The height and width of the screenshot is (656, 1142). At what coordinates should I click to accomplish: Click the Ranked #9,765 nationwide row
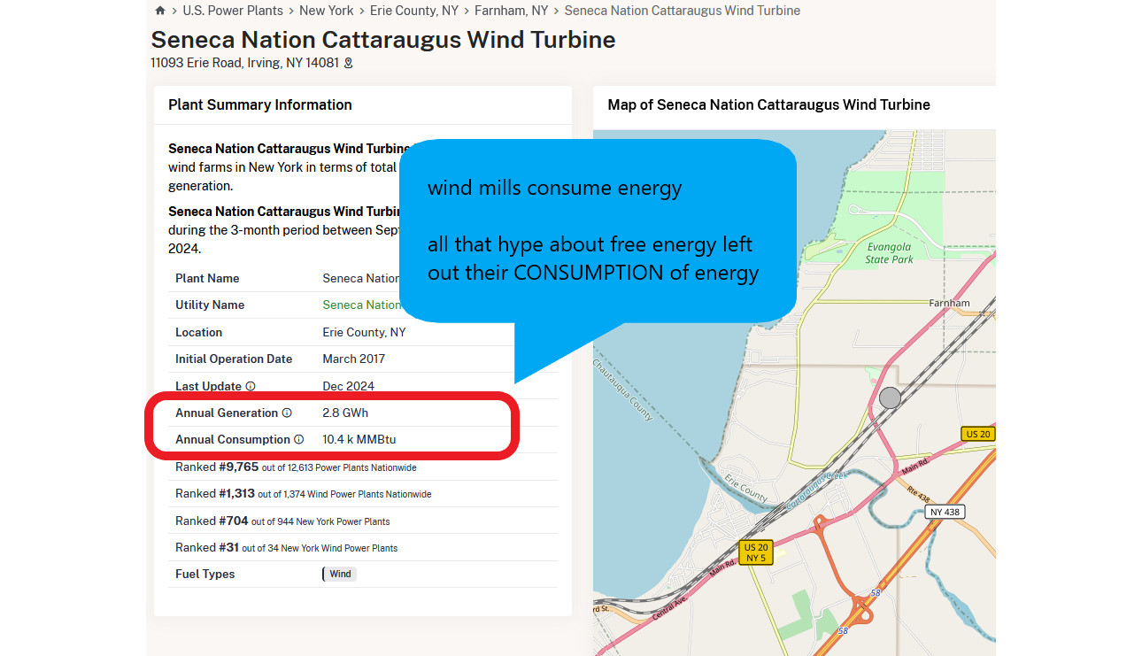pyautogui.click(x=296, y=467)
